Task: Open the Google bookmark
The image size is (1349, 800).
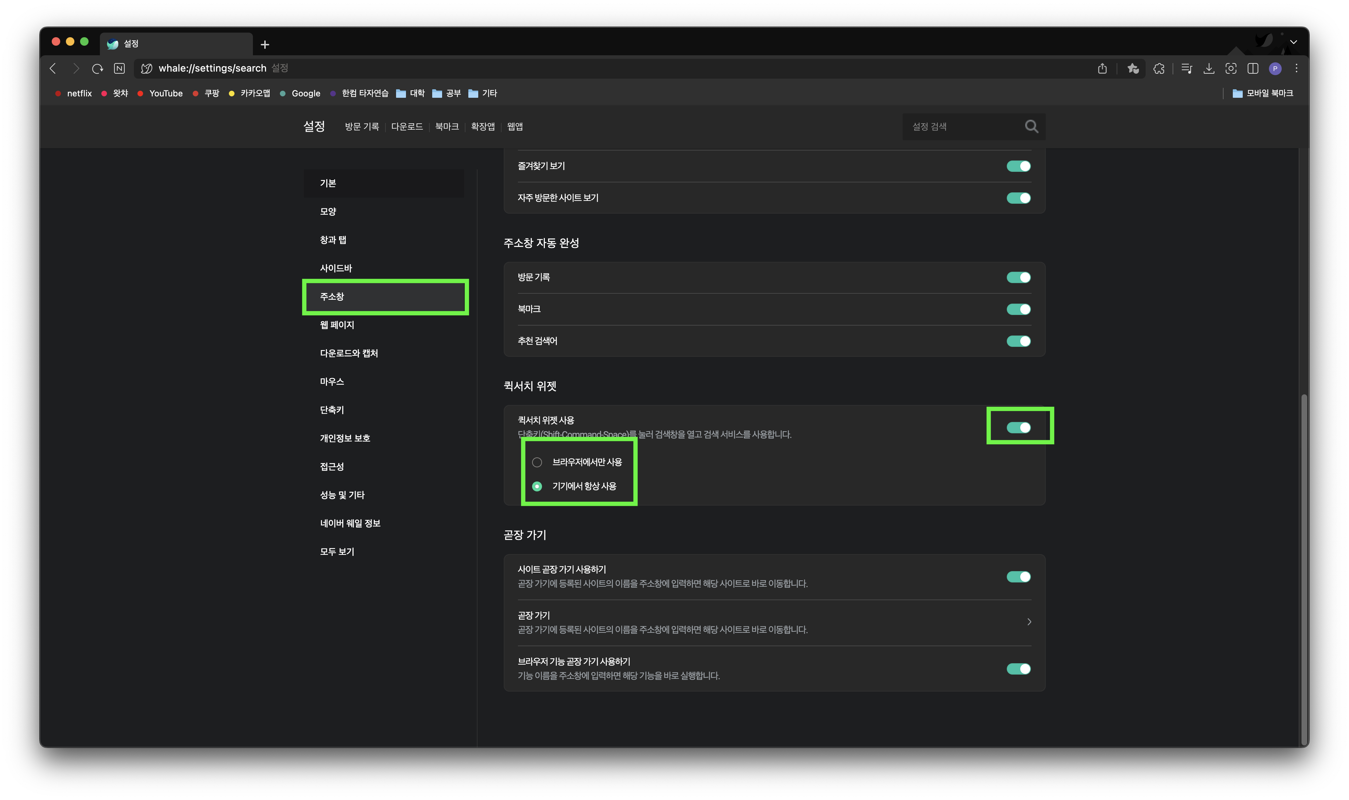Action: 300,93
